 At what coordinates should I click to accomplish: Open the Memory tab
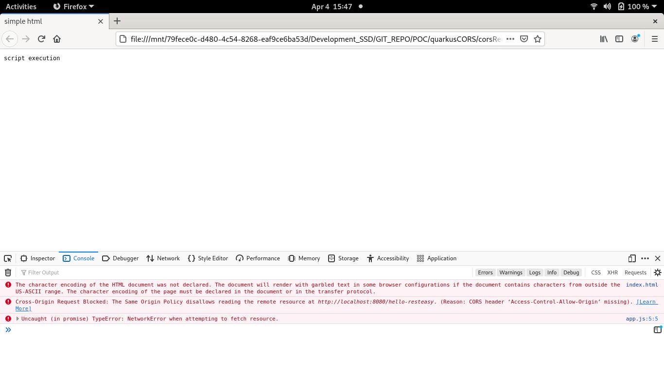pyautogui.click(x=304, y=258)
